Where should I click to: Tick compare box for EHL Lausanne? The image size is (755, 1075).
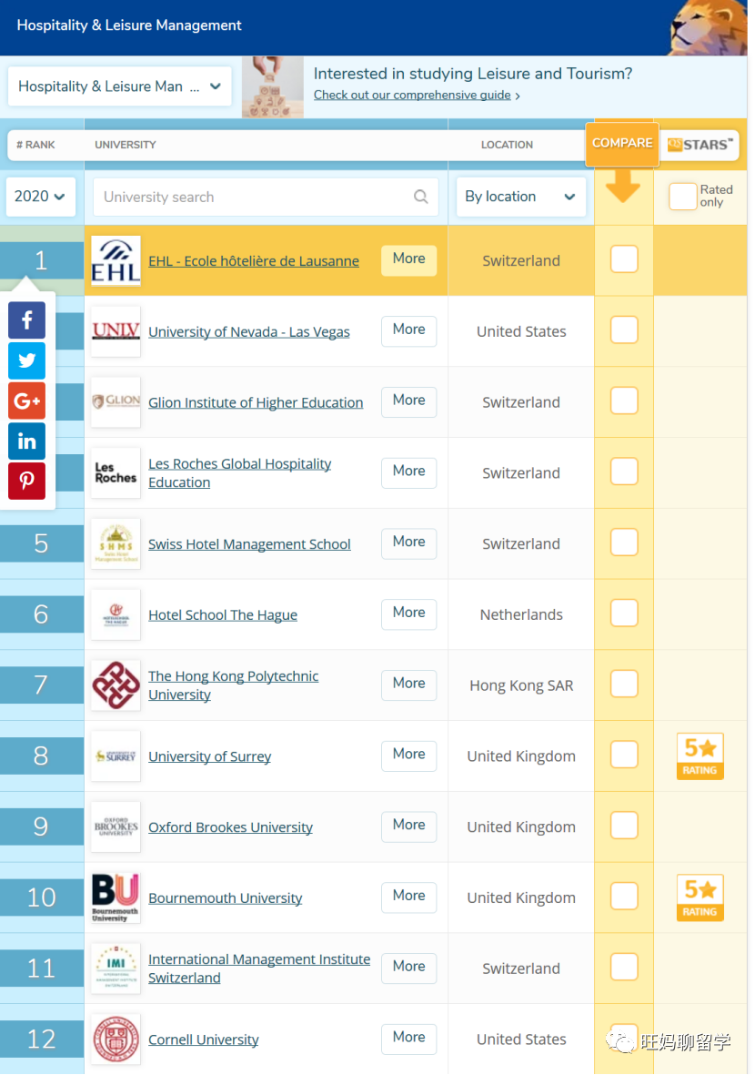pos(624,259)
